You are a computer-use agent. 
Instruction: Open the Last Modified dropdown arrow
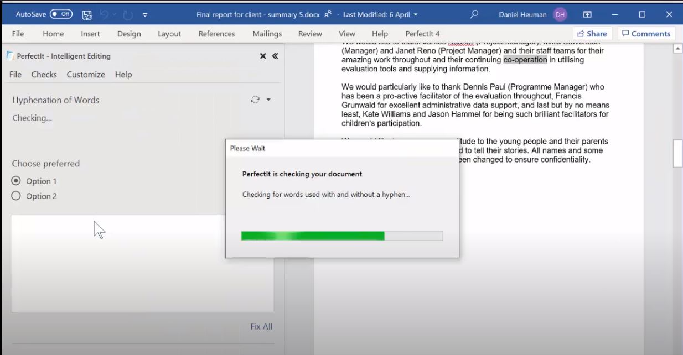[x=416, y=15]
